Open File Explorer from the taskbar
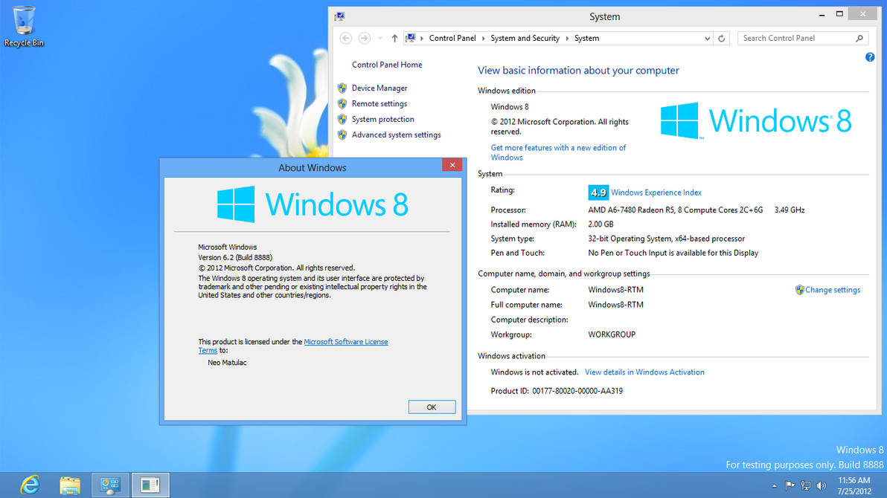Viewport: 887px width, 498px height. click(x=70, y=485)
